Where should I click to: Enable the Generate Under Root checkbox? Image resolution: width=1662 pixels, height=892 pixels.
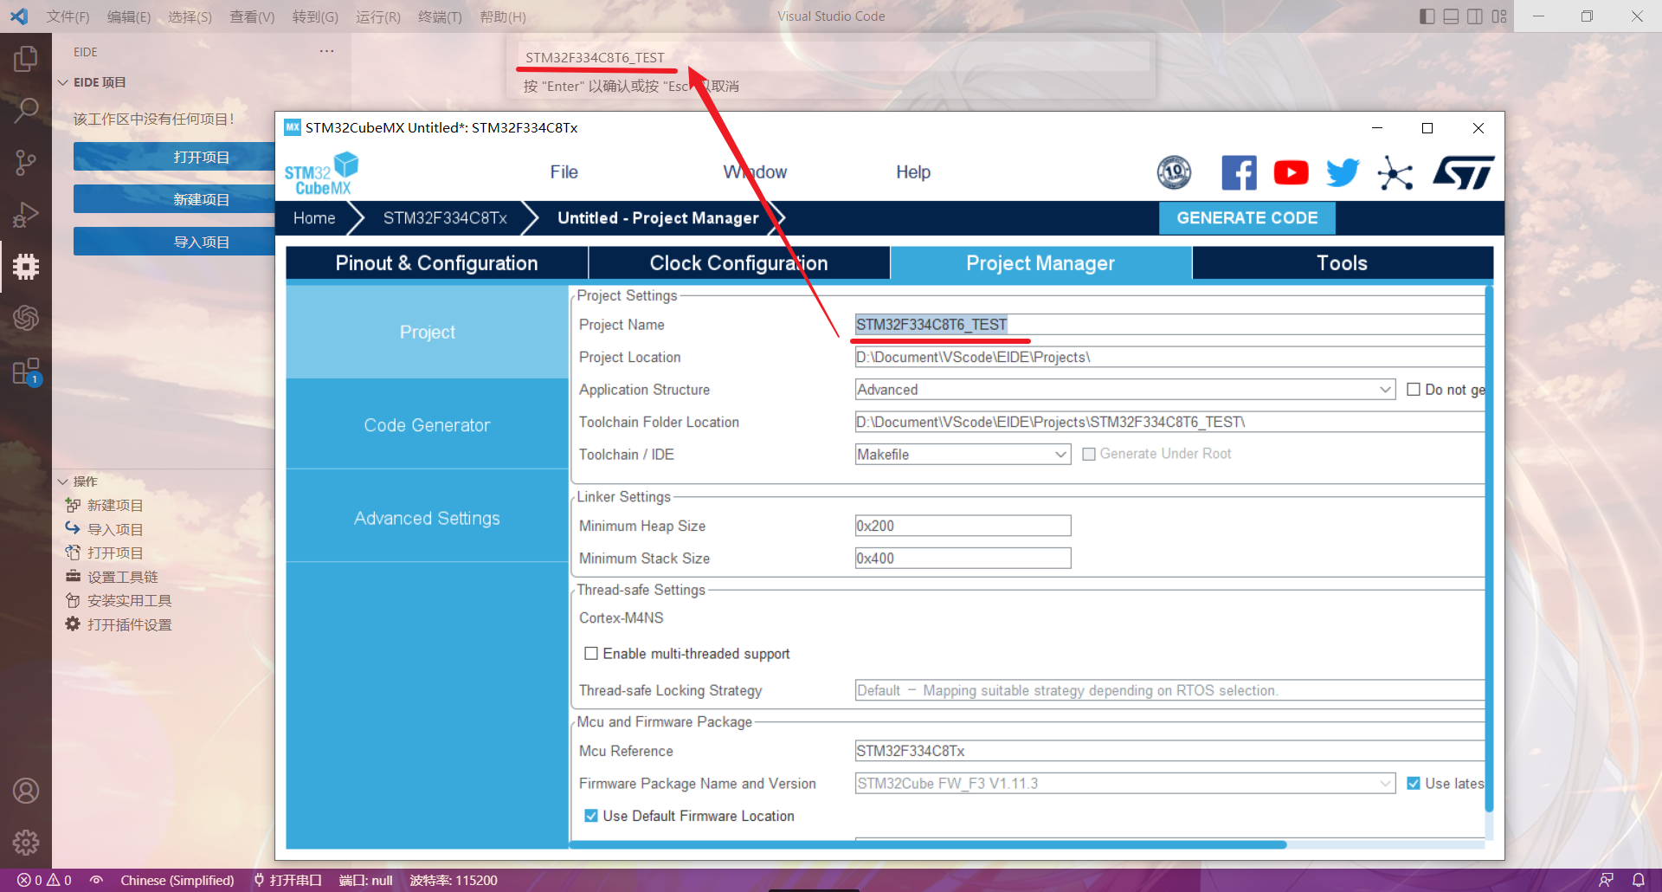[1089, 454]
